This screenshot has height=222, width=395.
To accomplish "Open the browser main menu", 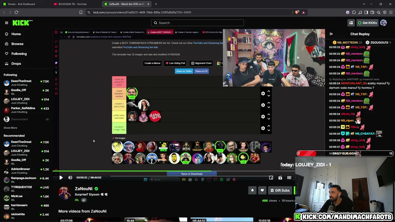I will tap(391, 12).
